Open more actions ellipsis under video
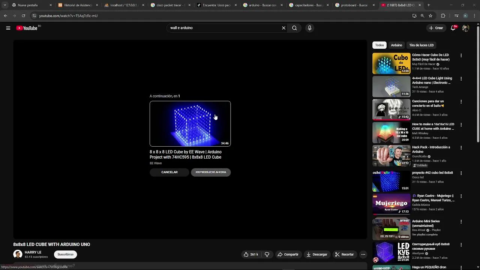 [x=363, y=254]
